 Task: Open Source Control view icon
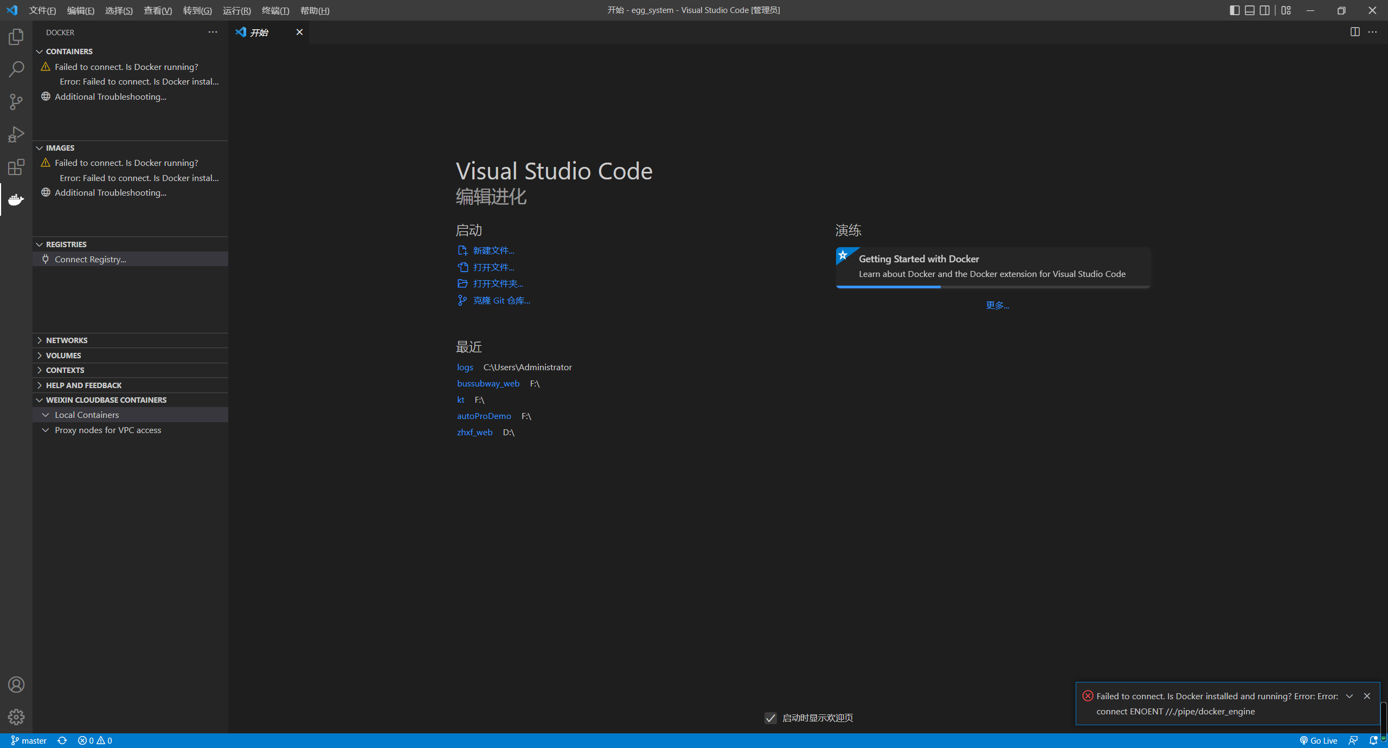pyautogui.click(x=16, y=102)
